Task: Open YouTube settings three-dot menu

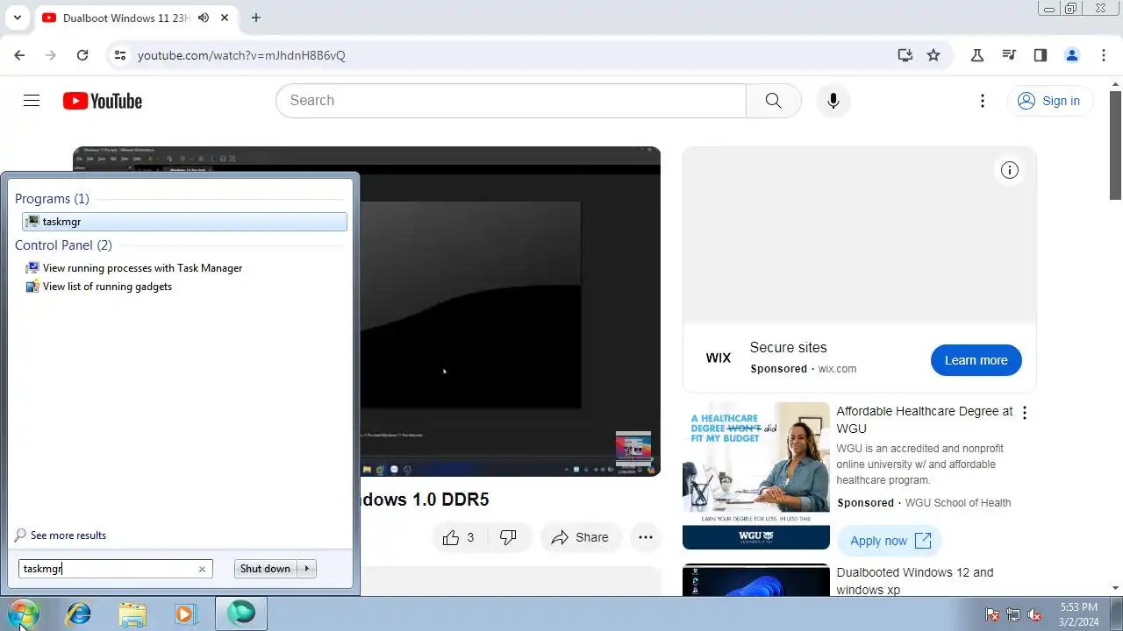Action: pyautogui.click(x=983, y=101)
